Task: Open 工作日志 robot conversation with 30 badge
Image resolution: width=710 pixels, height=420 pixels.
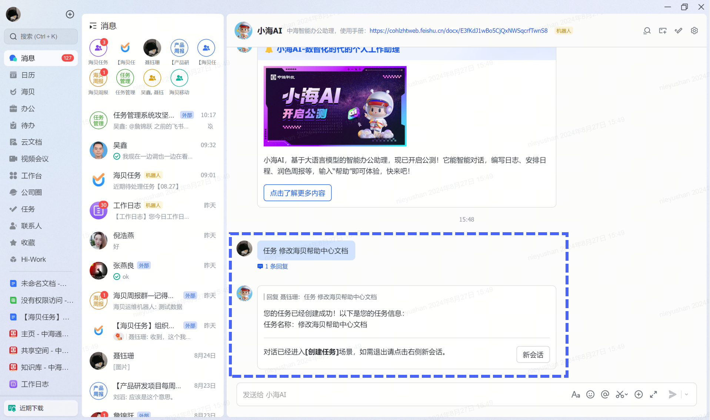Action: tap(153, 210)
